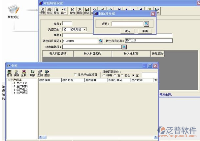
Task: Open 预览 (Preview) from the toolbar
Action: pyautogui.click(x=56, y=11)
